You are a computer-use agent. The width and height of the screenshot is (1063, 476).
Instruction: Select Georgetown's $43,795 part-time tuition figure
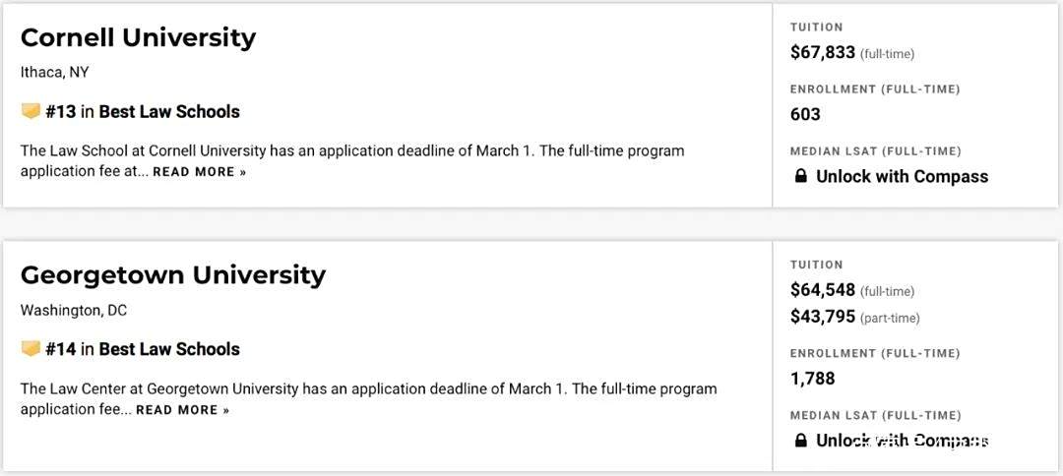click(823, 317)
